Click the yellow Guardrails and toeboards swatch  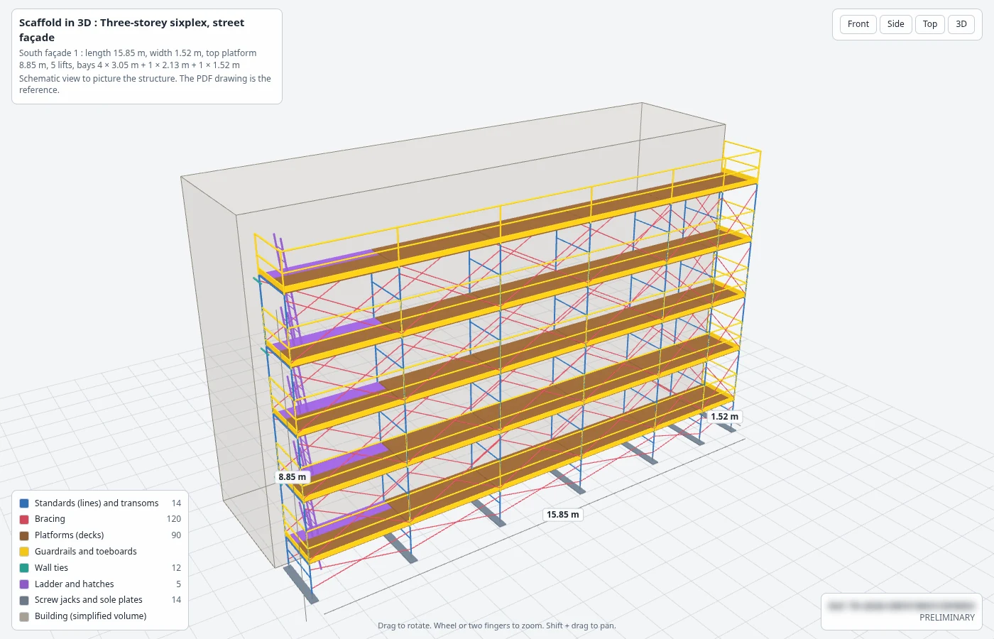24,552
